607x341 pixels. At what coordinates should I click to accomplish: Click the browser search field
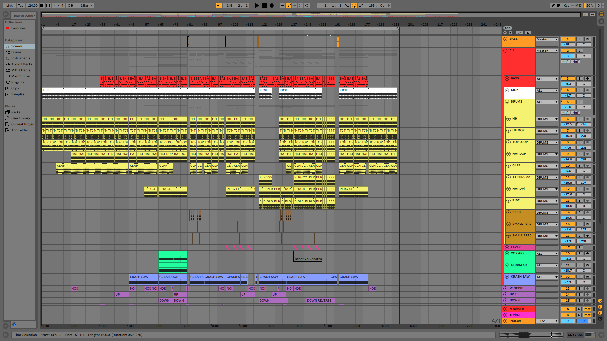pyautogui.click(x=24, y=15)
